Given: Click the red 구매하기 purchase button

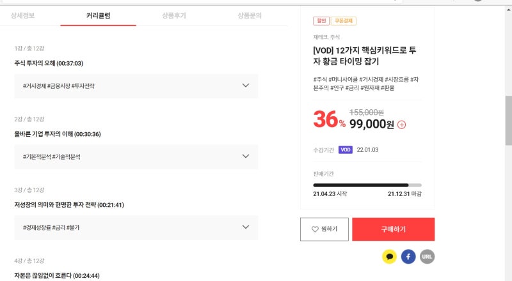Looking at the screenshot, I should pos(393,229).
